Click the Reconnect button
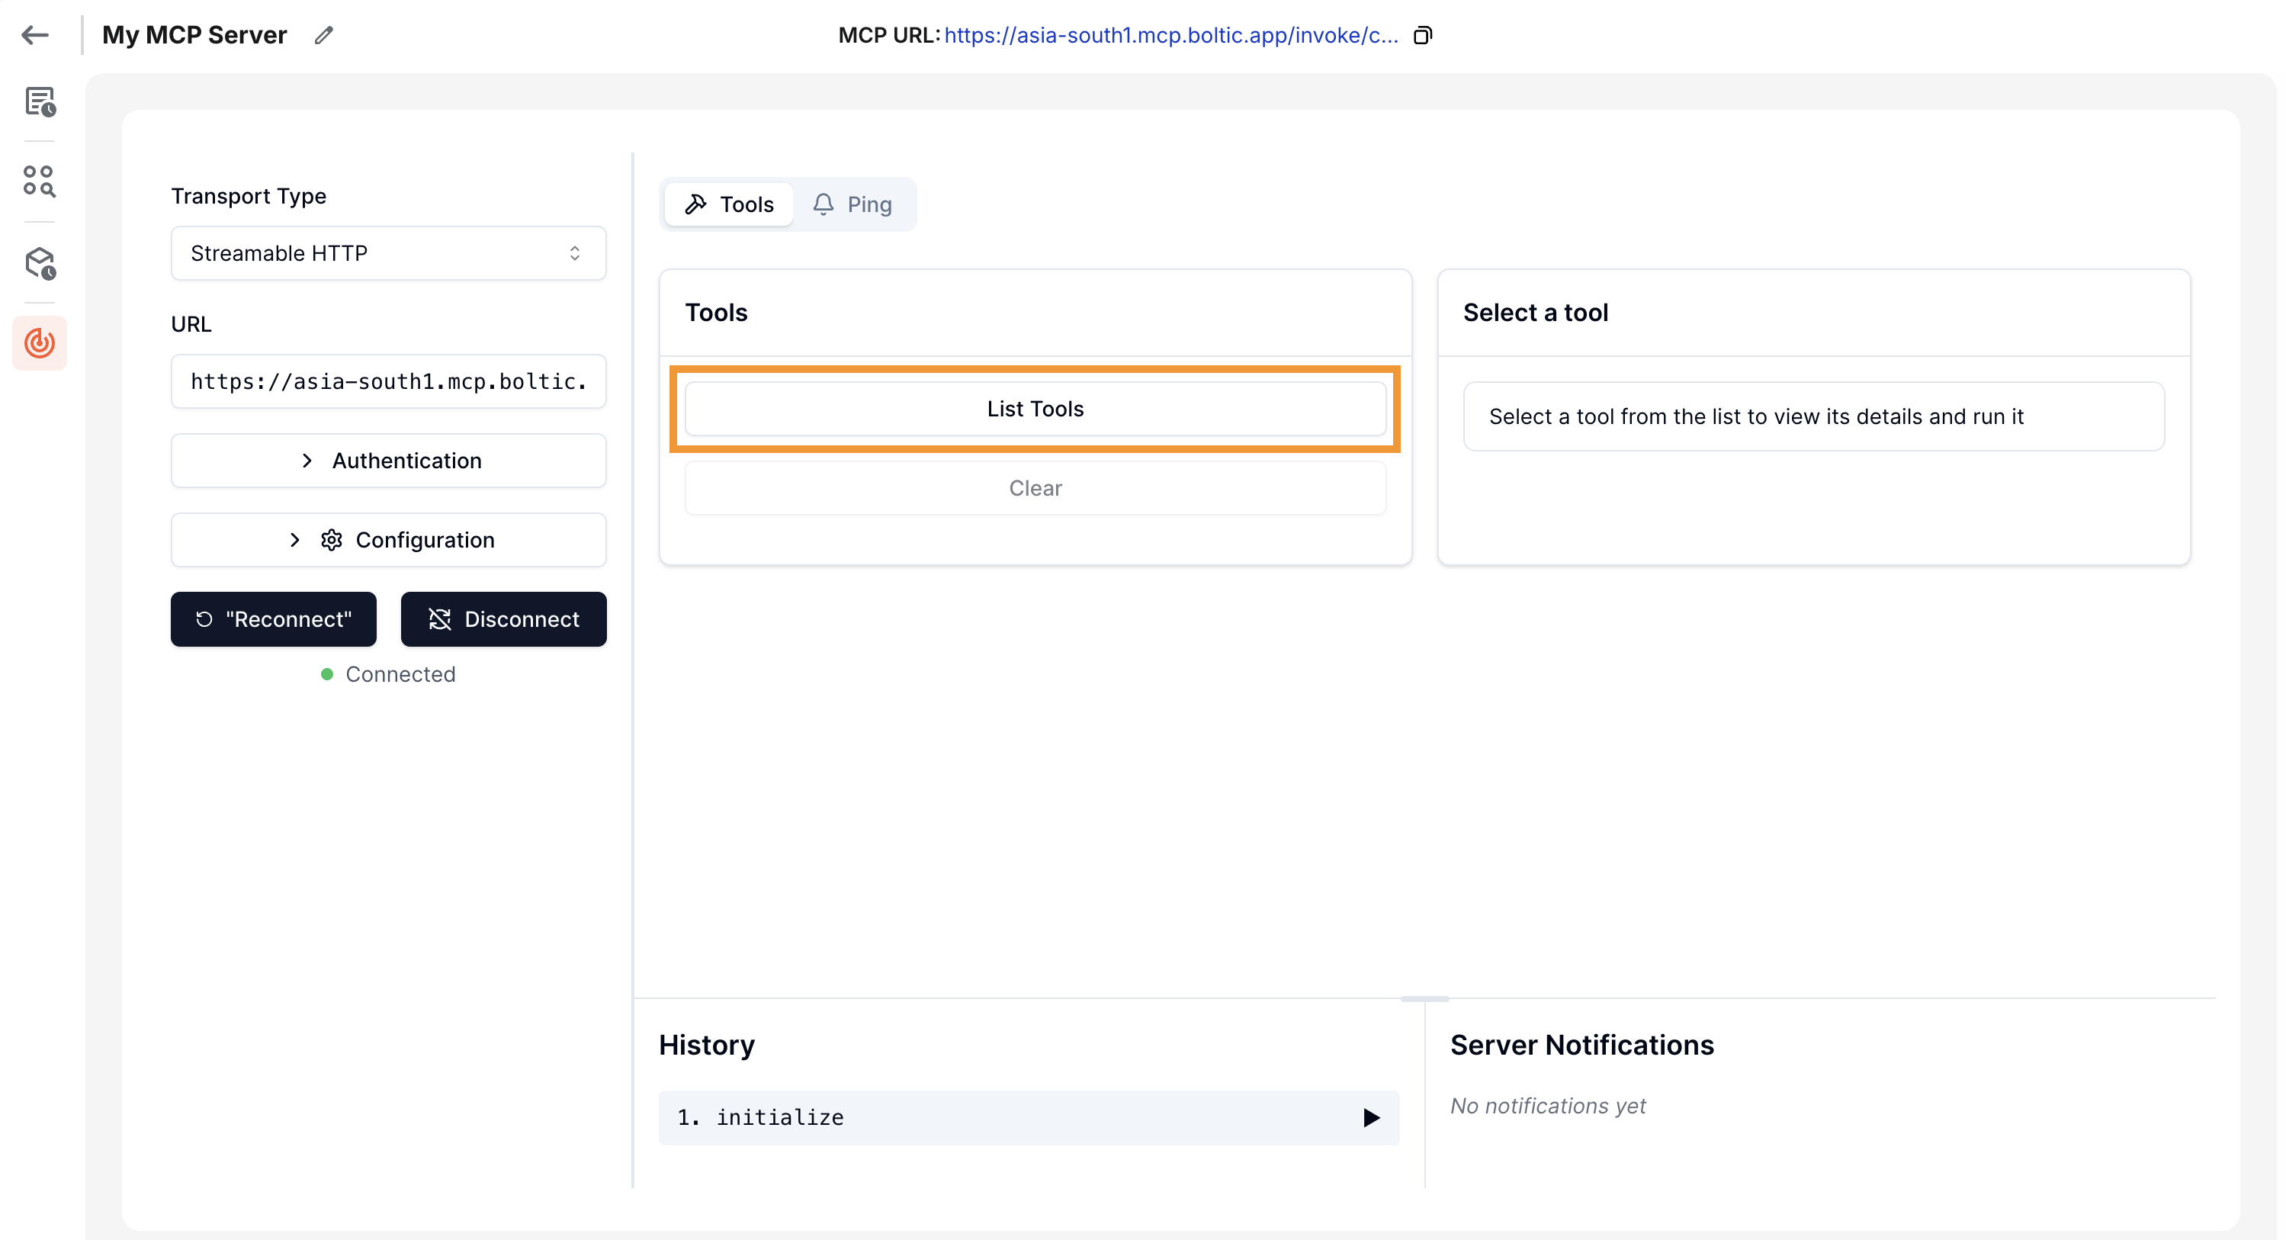Viewport: 2286px width, 1240px height. pyautogui.click(x=273, y=618)
